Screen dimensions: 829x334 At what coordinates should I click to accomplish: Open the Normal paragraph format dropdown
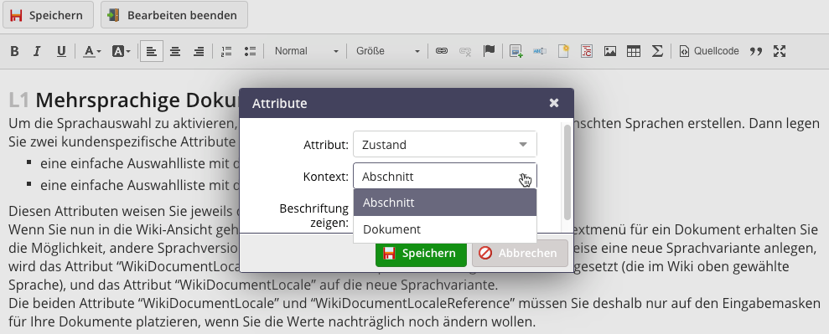[x=306, y=51]
